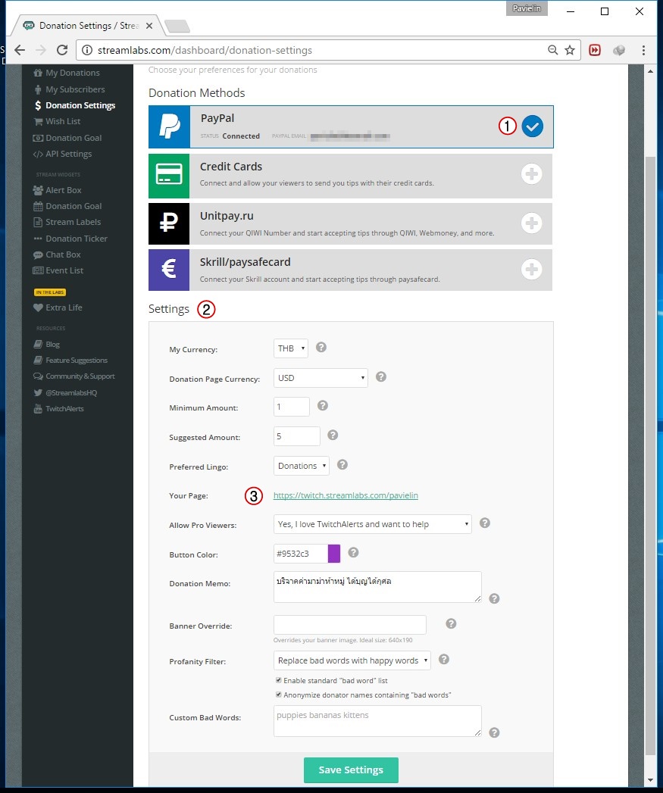View site information icon in address bar
663x793 pixels.
pos(87,50)
